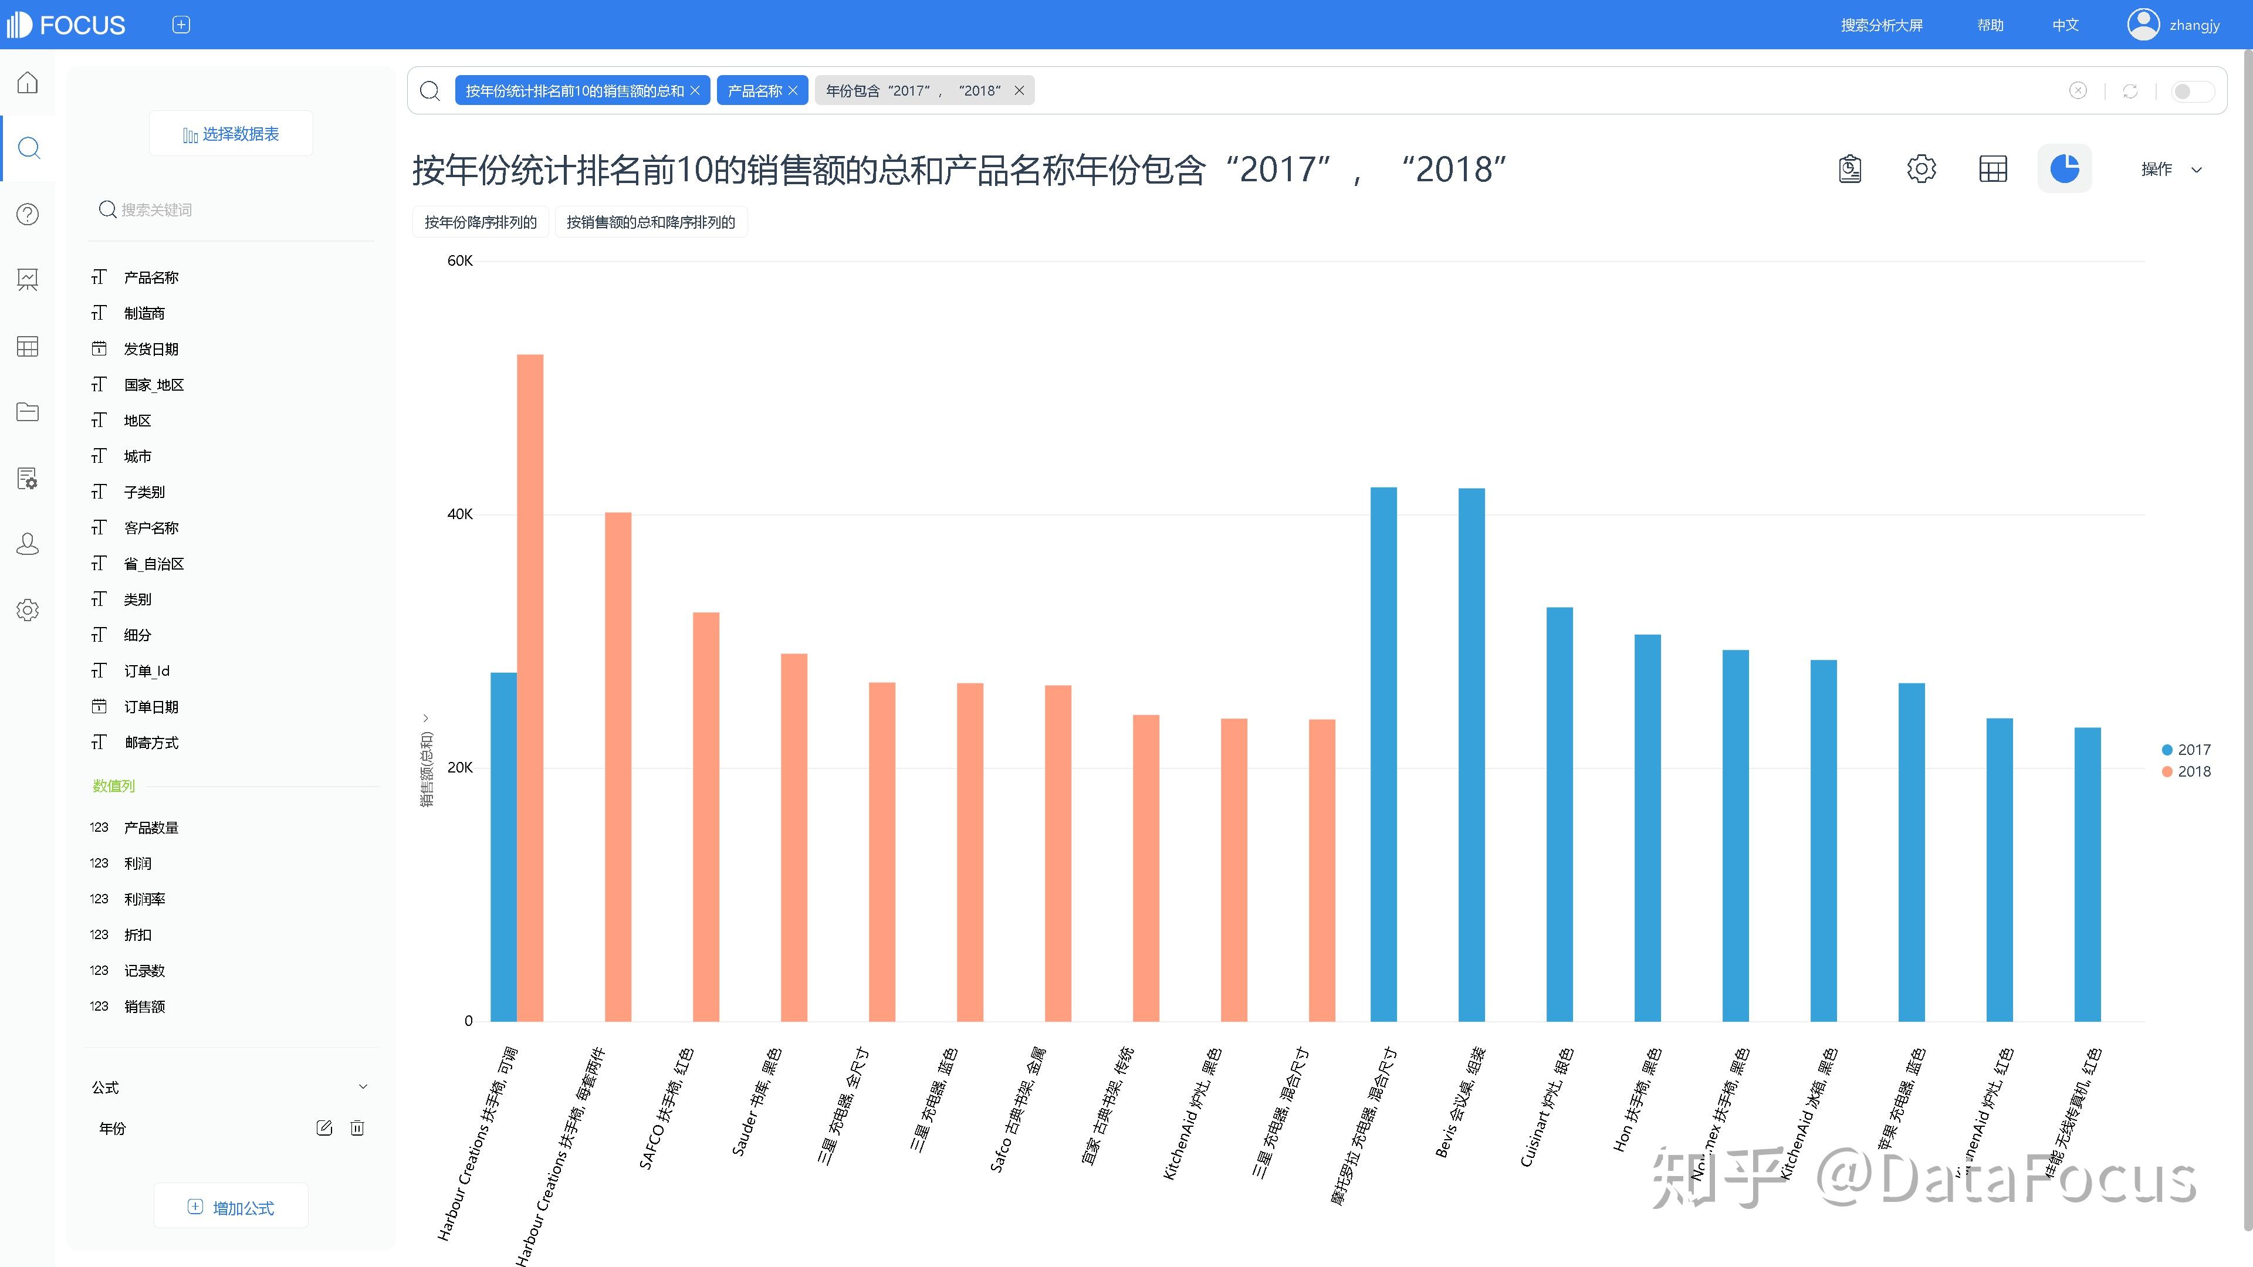
Task: Select 销售额 numeric column
Action: (x=144, y=1007)
